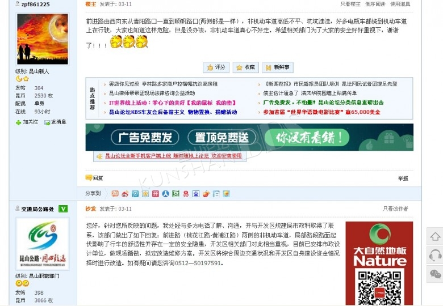This screenshot has height=306, width=443.
Task: Open user zpf861225's avatar image
Action: pos(43,39)
